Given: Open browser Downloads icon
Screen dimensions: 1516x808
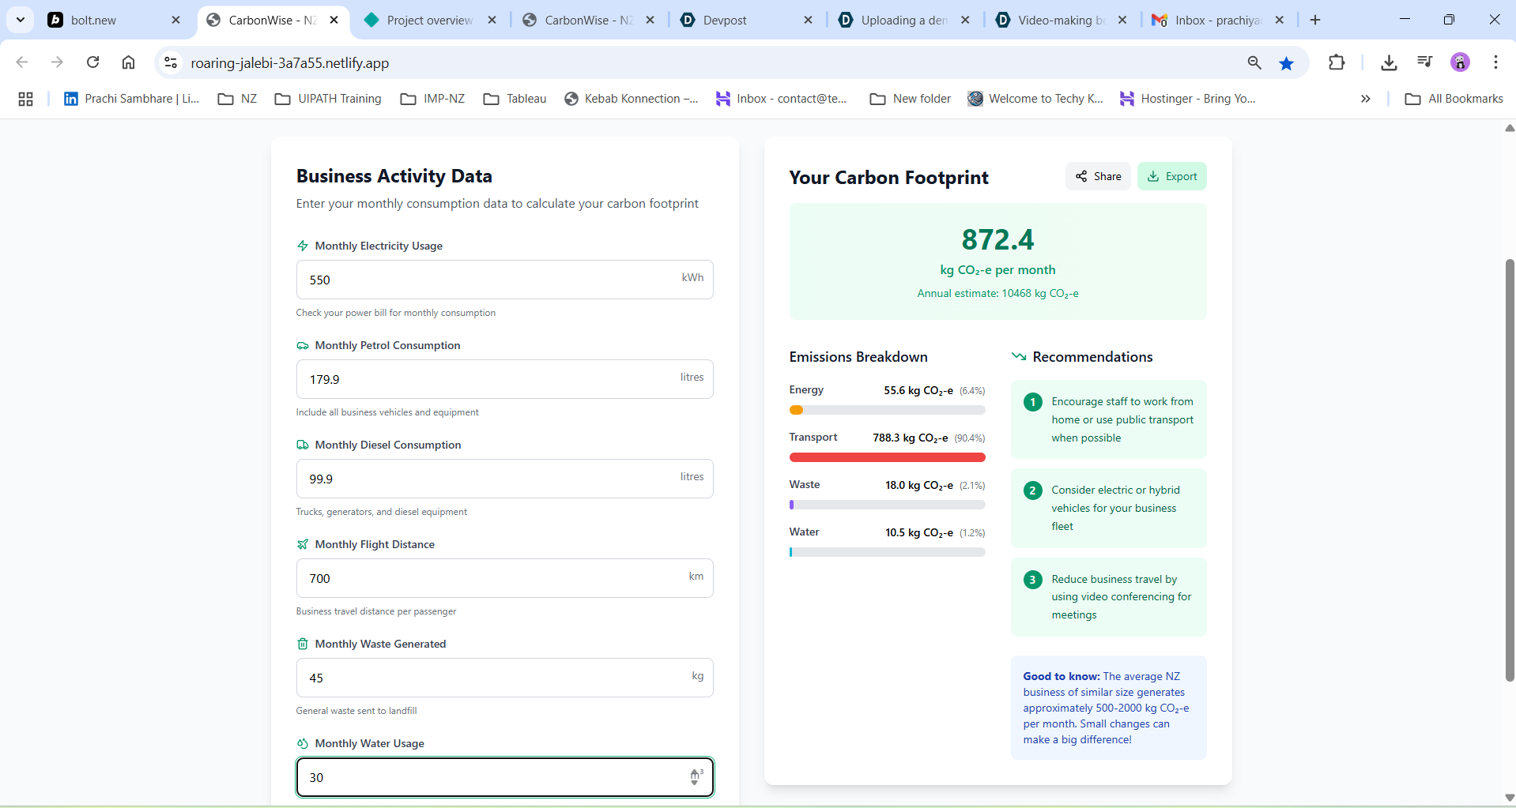Looking at the screenshot, I should point(1389,62).
